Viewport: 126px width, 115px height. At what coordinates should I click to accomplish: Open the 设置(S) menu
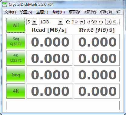[26, 12]
